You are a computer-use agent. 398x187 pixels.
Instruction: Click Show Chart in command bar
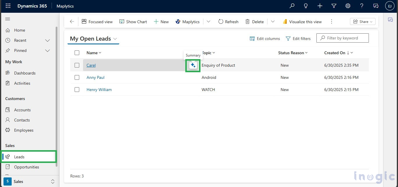tap(133, 22)
